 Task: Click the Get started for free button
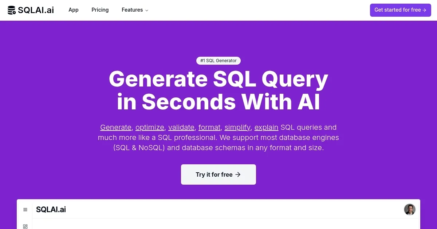point(400,10)
